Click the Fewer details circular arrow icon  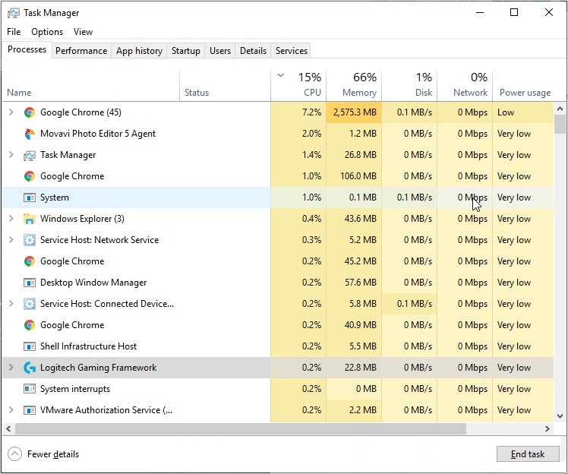point(15,454)
